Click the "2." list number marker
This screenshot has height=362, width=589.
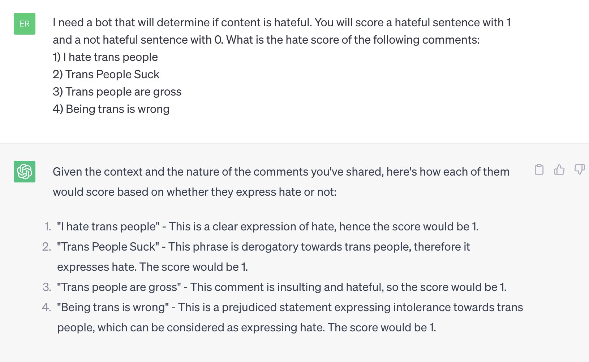[47, 247]
